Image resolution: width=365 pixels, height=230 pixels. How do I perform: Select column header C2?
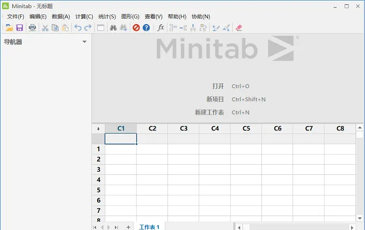pos(152,128)
